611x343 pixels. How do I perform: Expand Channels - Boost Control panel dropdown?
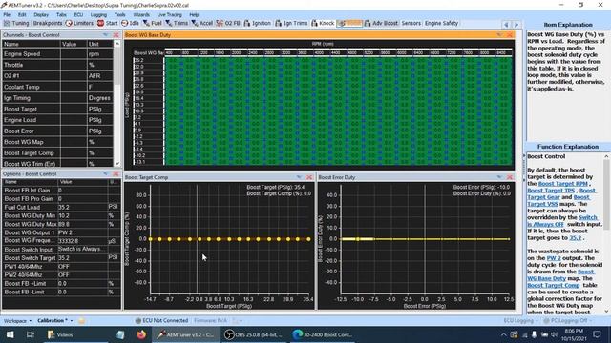click(106, 35)
